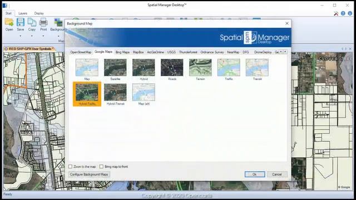Select the Google Maps provider tab
The width and height of the screenshot is (356, 200).
pyautogui.click(x=103, y=52)
